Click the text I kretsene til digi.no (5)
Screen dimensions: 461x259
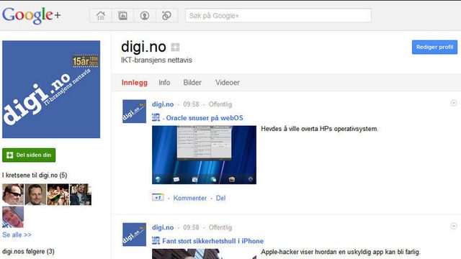(35, 176)
